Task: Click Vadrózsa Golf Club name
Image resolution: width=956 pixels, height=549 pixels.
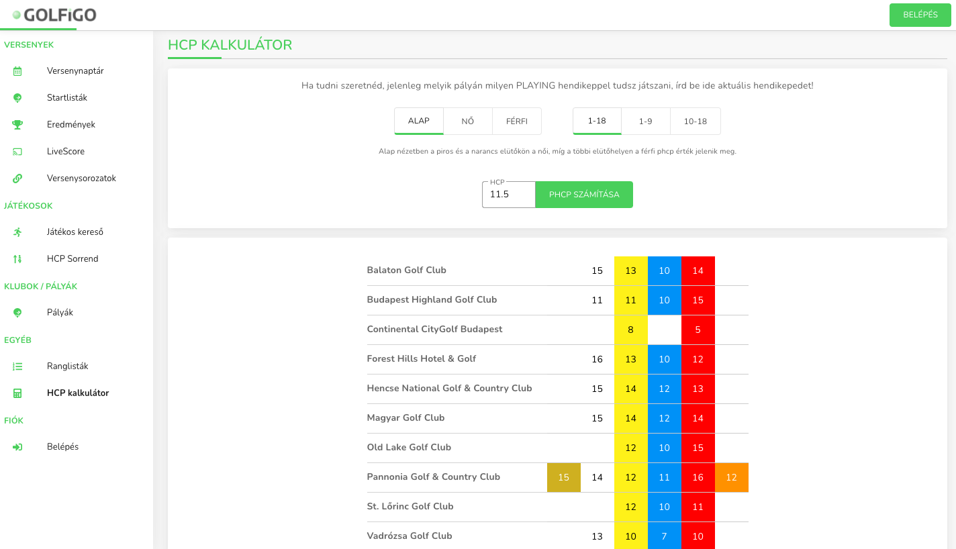Action: [x=410, y=536]
